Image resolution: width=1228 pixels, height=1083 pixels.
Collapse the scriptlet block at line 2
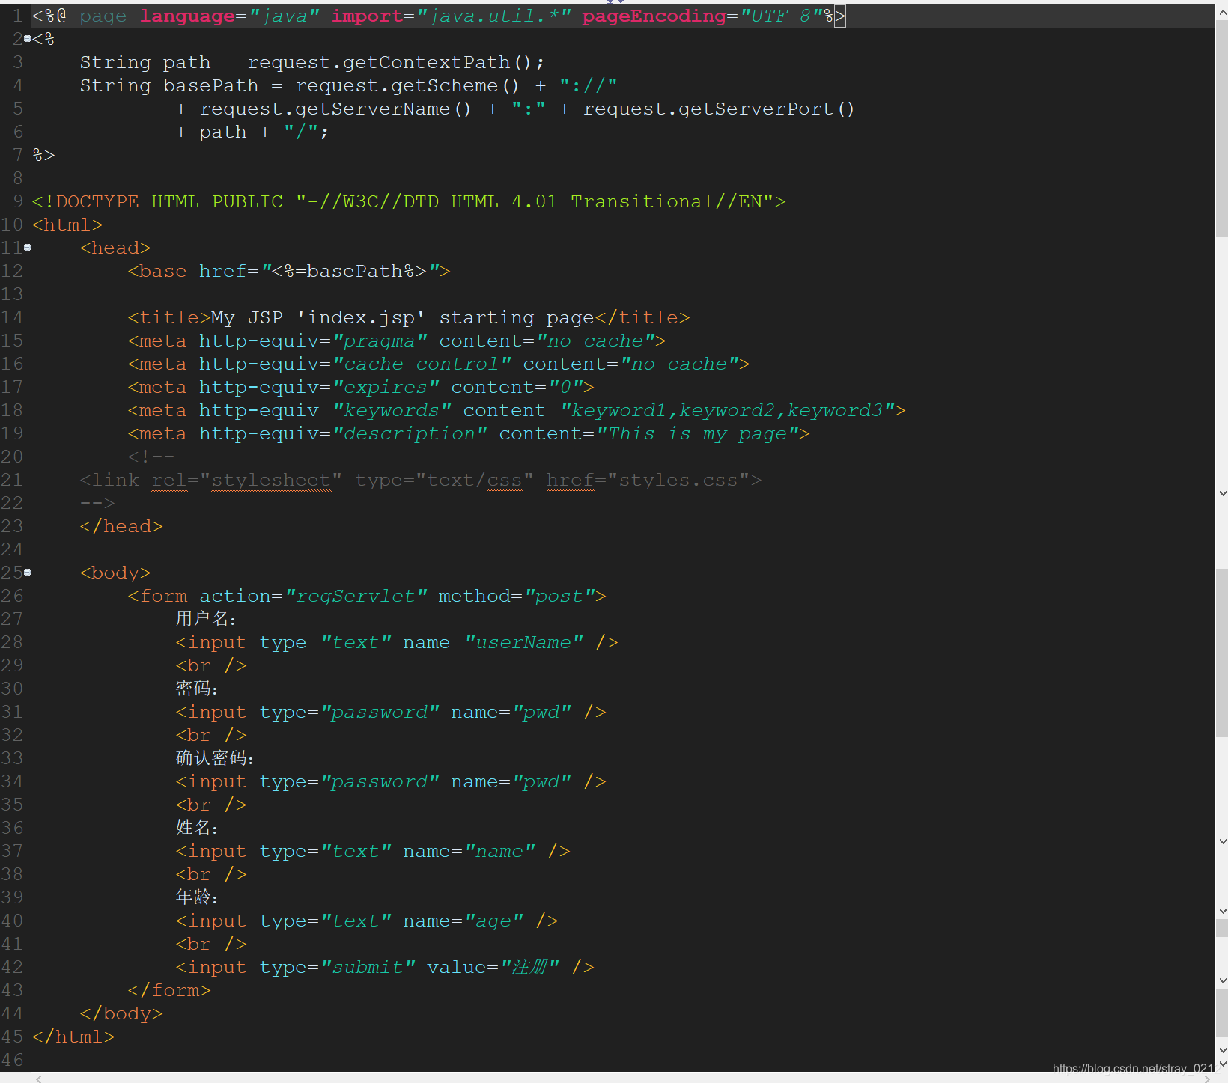tap(28, 39)
